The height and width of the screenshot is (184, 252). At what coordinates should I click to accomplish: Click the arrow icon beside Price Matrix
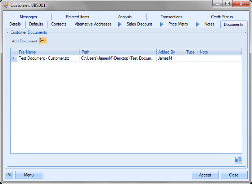point(161,24)
